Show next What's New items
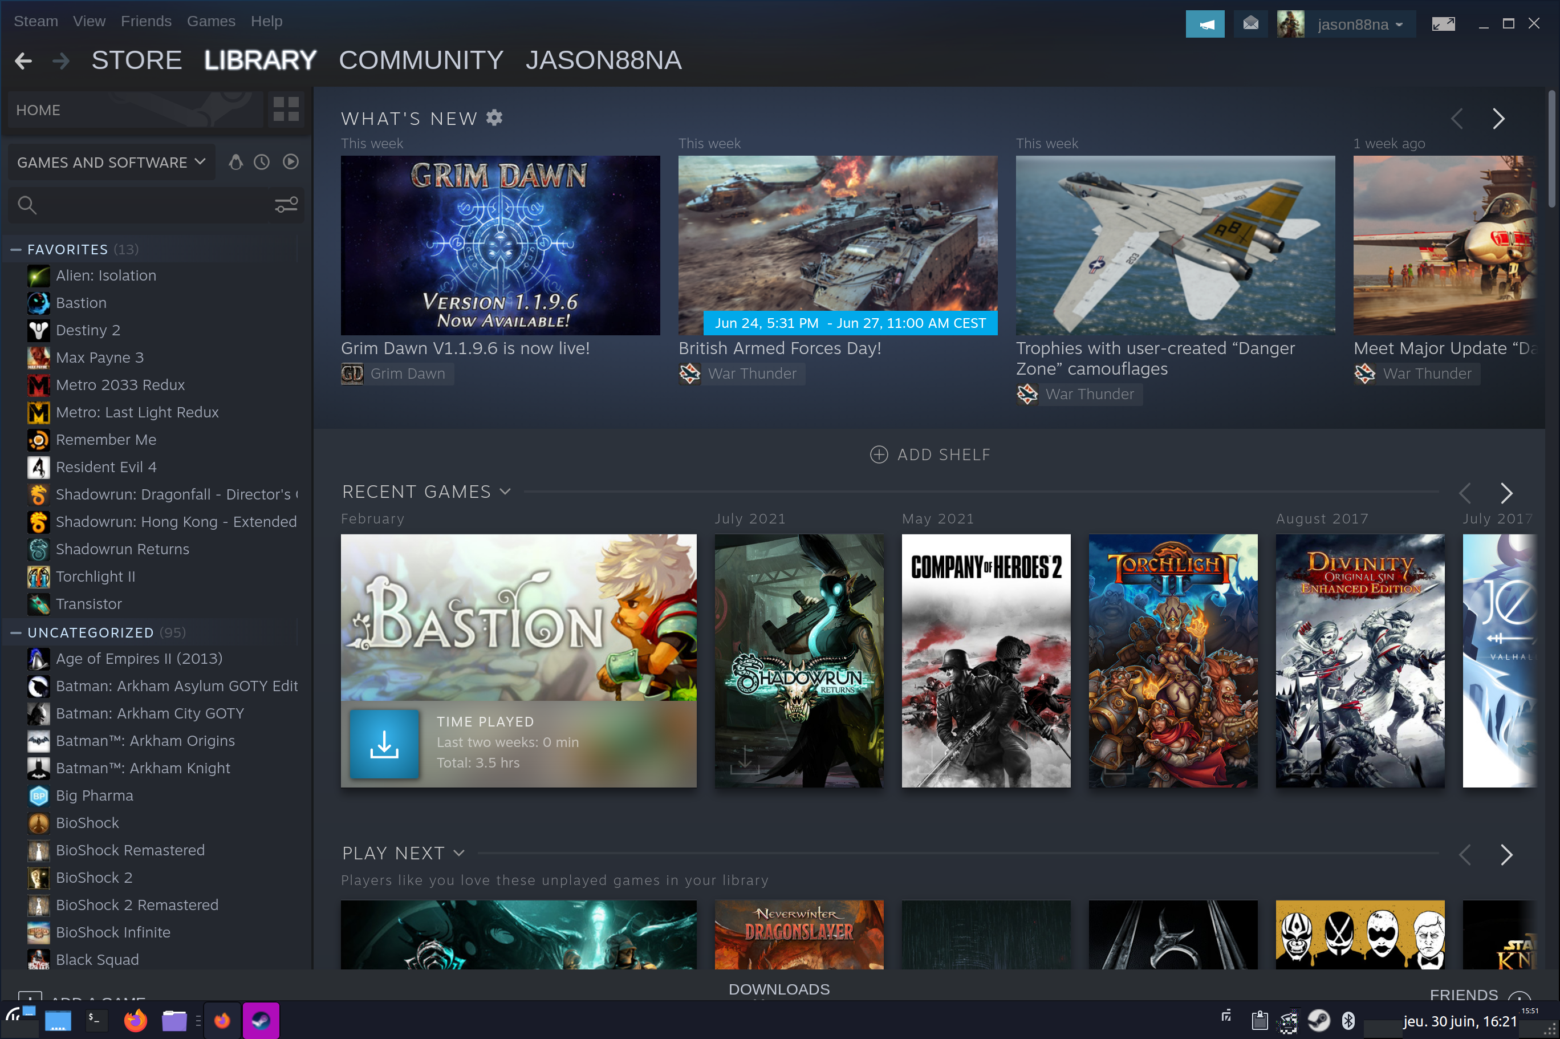The image size is (1560, 1039). tap(1498, 119)
